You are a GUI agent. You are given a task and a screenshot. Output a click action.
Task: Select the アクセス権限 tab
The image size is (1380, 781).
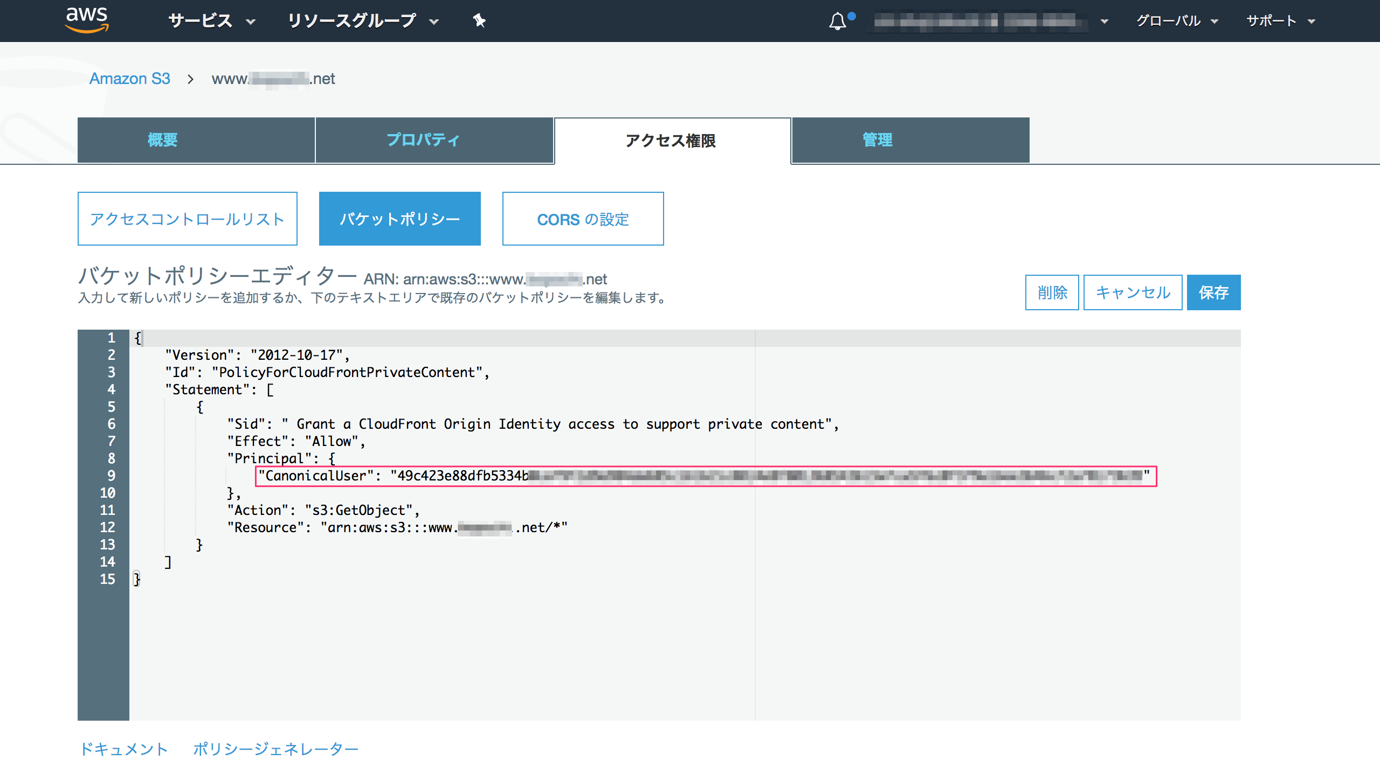(671, 141)
